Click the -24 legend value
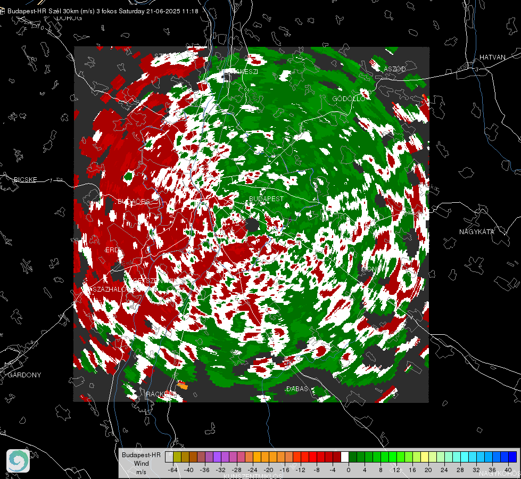Screen dimensions: 521x479 click(253, 470)
